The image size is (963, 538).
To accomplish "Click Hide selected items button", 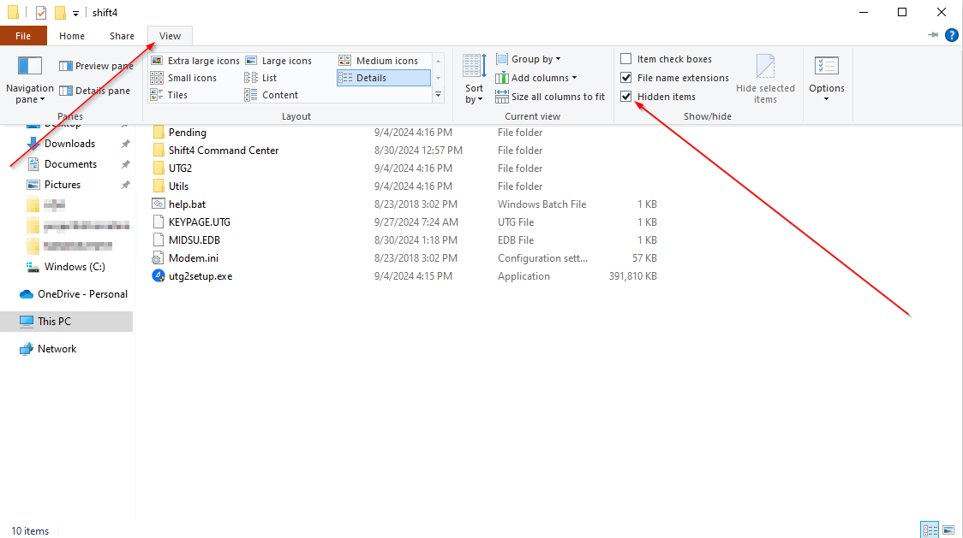I will tap(765, 79).
